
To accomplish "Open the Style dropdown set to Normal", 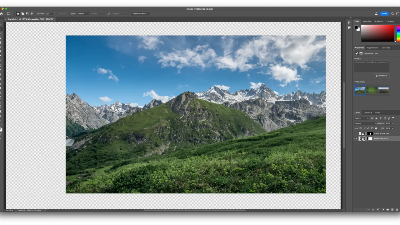I will [x=83, y=14].
